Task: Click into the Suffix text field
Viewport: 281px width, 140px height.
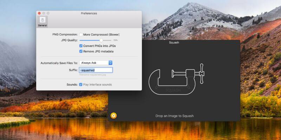Action: [96, 70]
